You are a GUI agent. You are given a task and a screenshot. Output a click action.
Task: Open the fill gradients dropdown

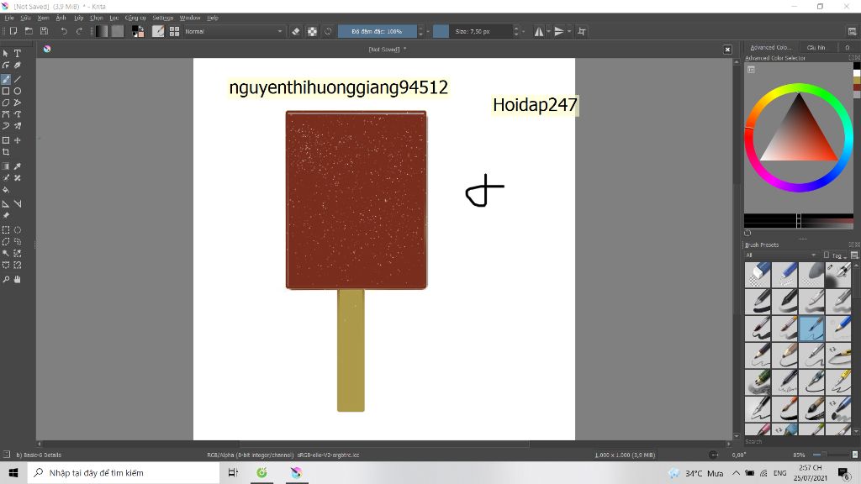coord(102,31)
